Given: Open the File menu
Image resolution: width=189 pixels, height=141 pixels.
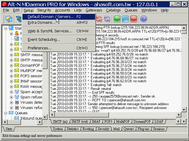Looking at the screenshot, I should point(6,10).
